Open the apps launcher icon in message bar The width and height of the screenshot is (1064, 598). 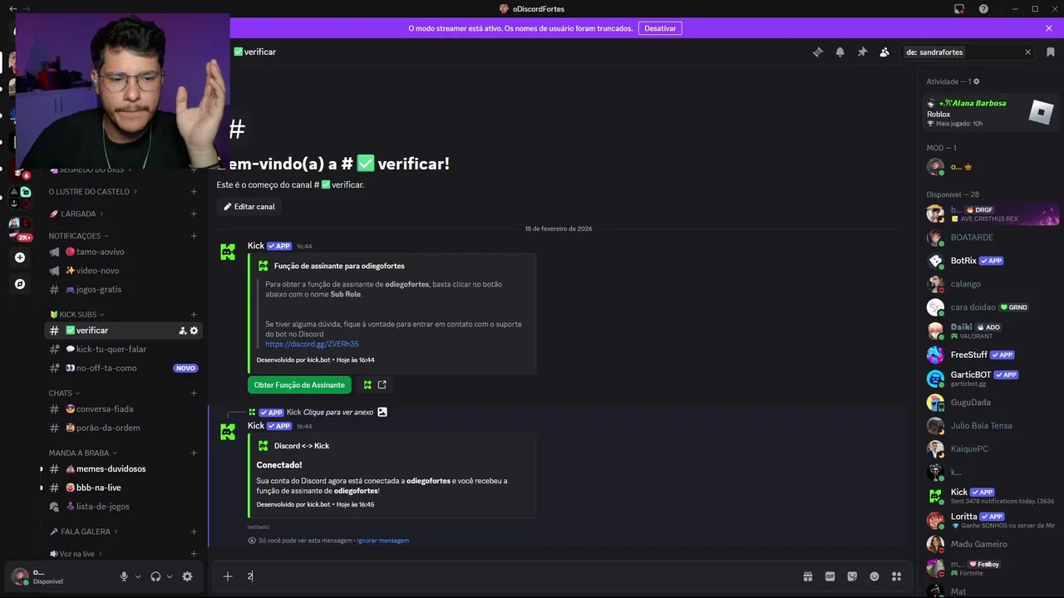pos(896,576)
